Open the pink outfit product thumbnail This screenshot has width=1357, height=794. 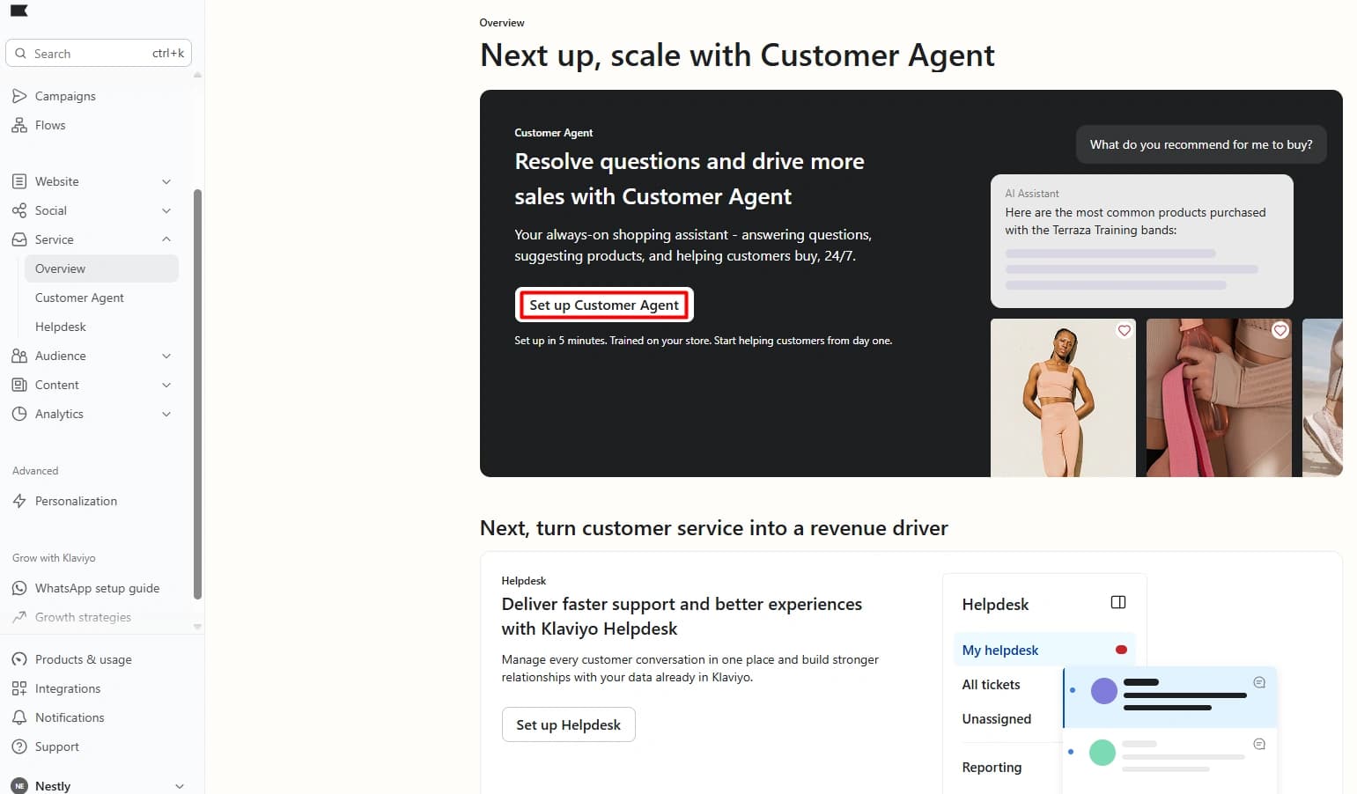pyautogui.click(x=1063, y=398)
